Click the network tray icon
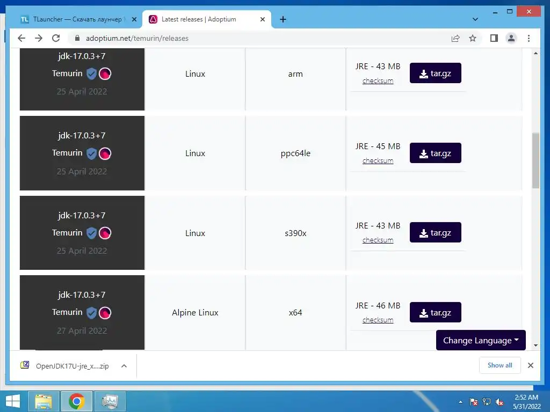Screen dimensions: 550x412 [x=487, y=402]
